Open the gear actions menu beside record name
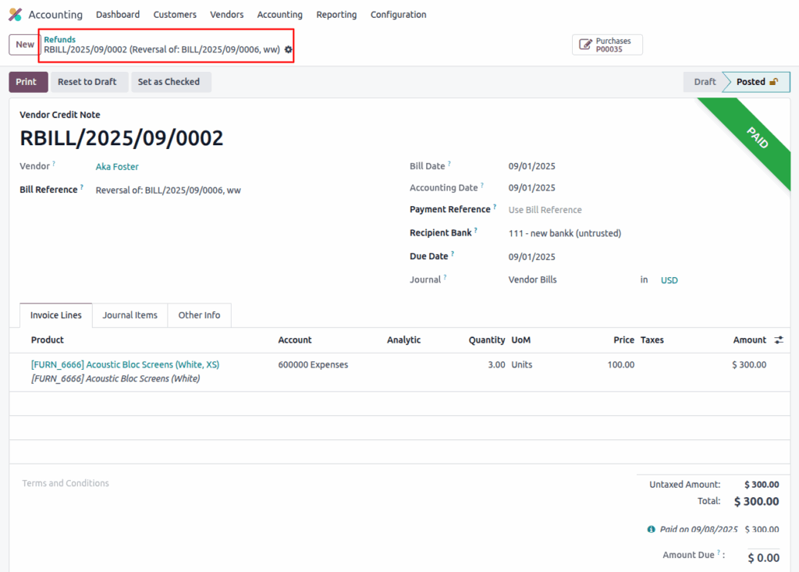 [x=289, y=49]
